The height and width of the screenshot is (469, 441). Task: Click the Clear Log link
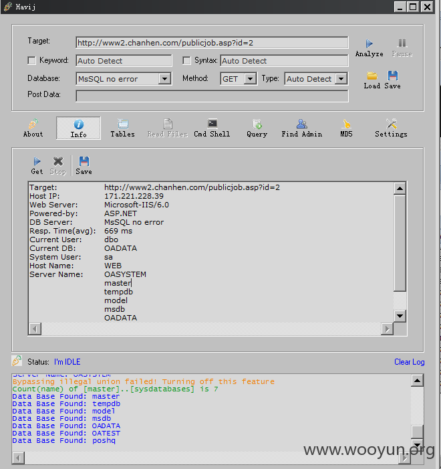(410, 362)
